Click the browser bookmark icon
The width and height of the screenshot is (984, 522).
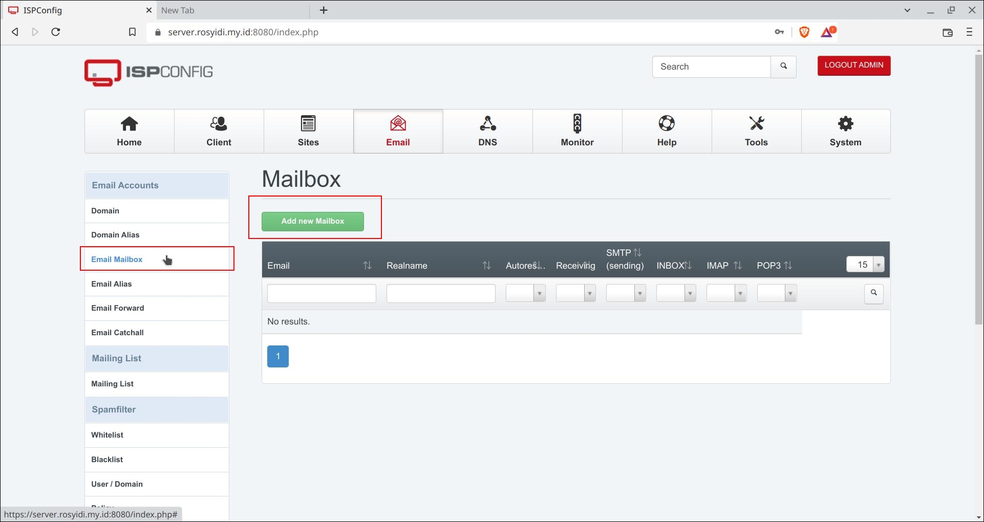[132, 32]
